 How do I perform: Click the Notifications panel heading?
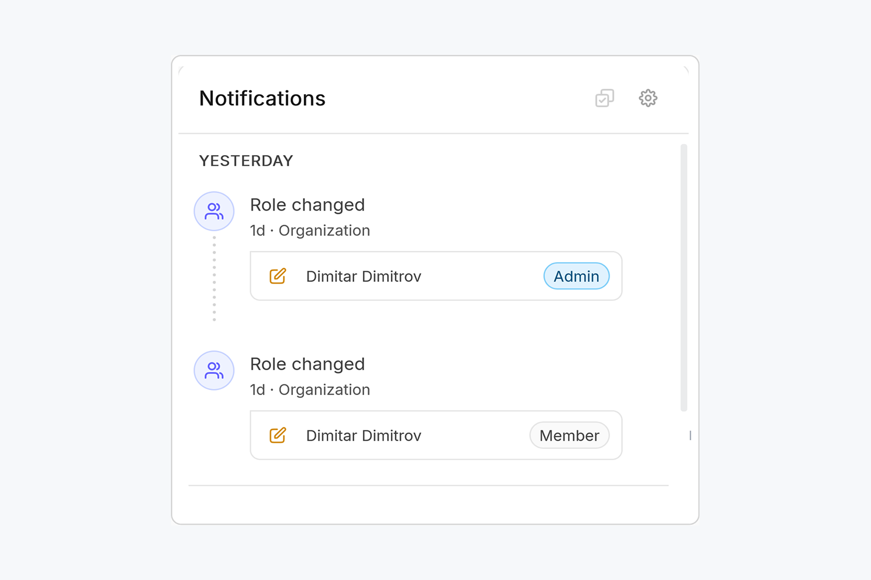pyautogui.click(x=262, y=98)
